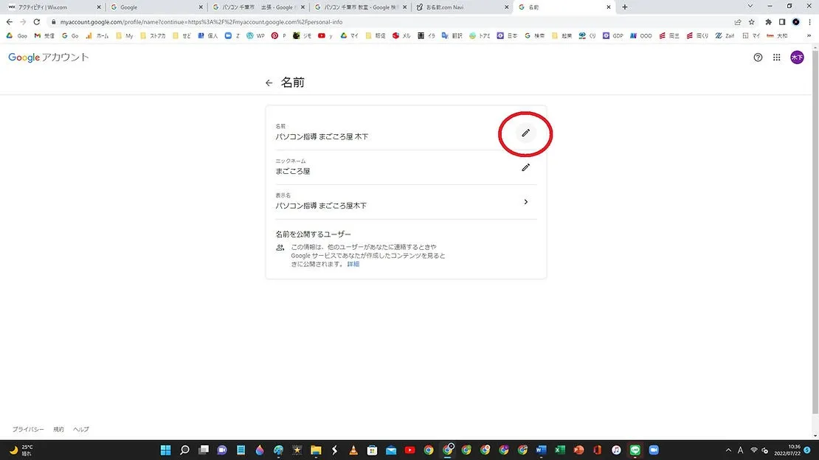819x460 pixels.
Task: Click the pencil icon to edit 名前
Action: pyautogui.click(x=525, y=133)
